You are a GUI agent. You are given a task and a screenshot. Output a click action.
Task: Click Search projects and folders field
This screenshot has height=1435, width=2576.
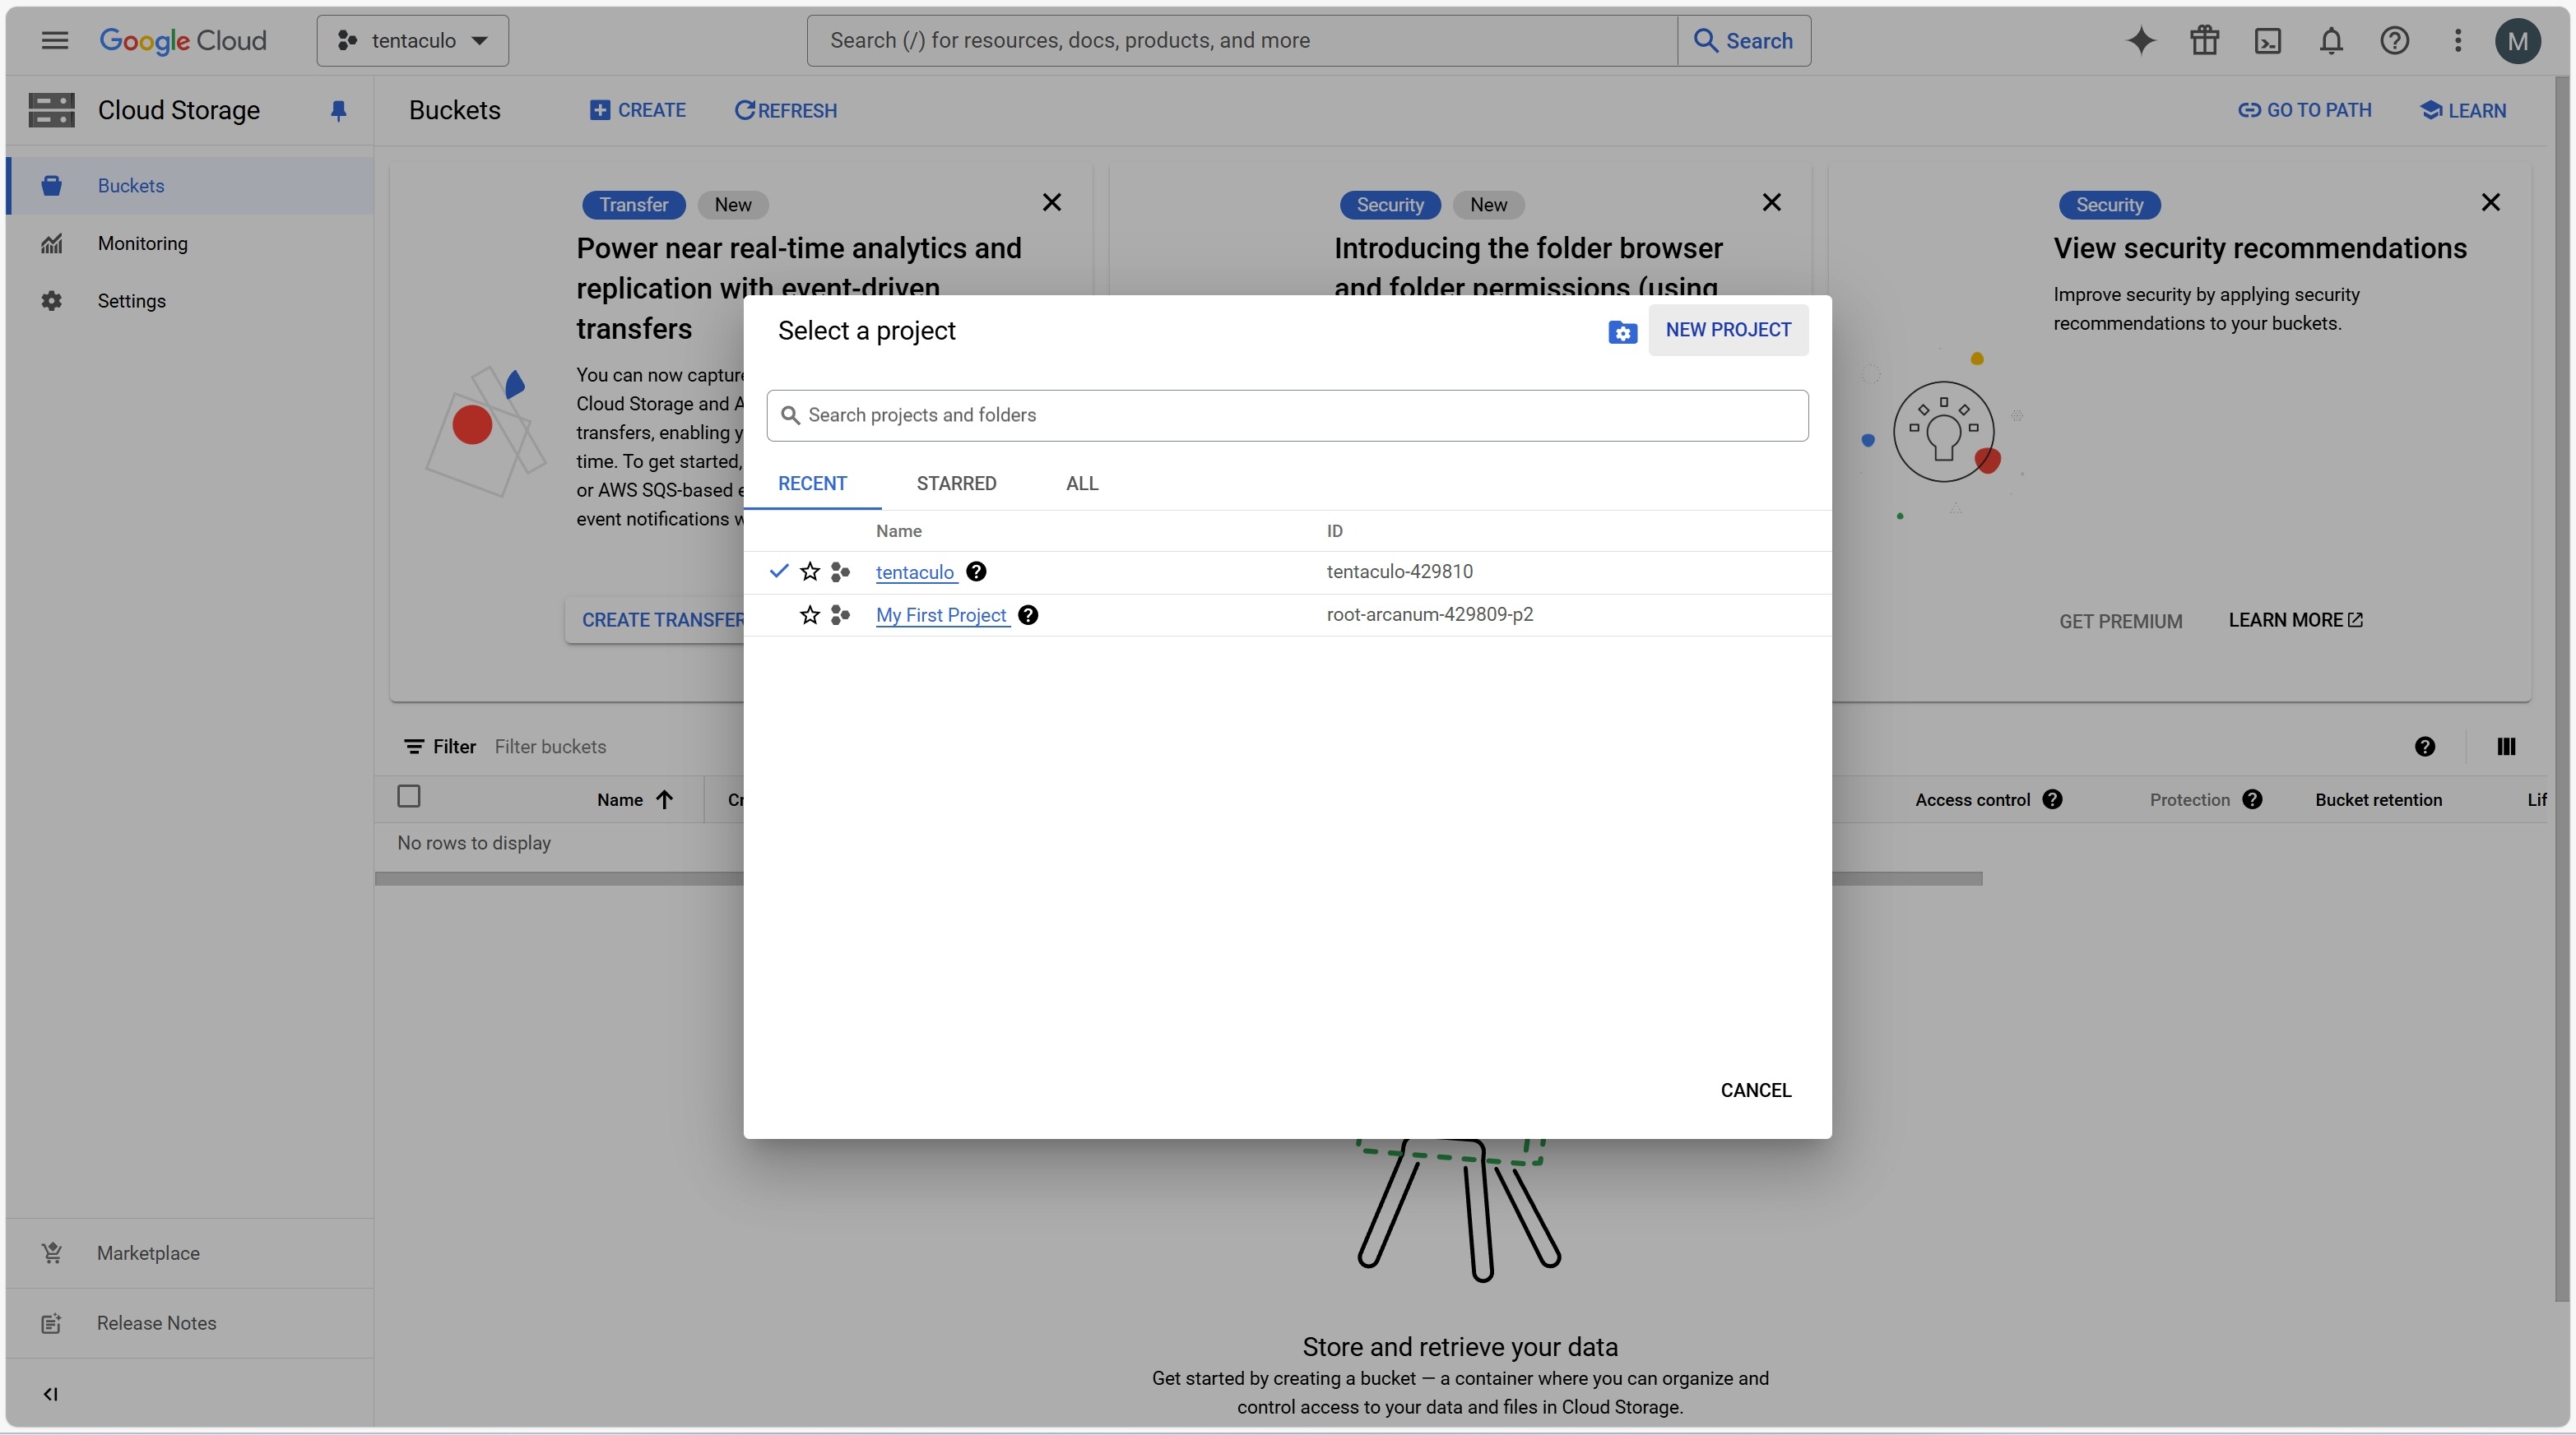(1287, 416)
